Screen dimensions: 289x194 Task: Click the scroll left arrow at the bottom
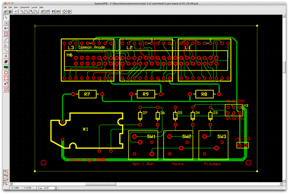(11, 184)
